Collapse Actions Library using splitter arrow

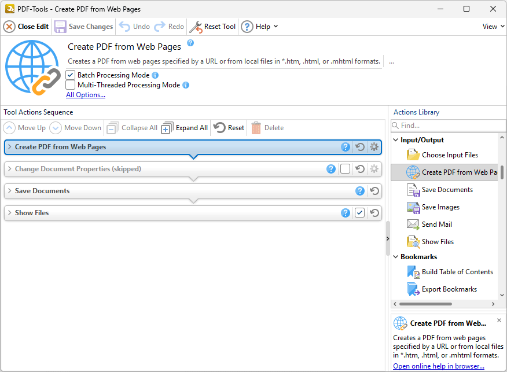pos(388,238)
